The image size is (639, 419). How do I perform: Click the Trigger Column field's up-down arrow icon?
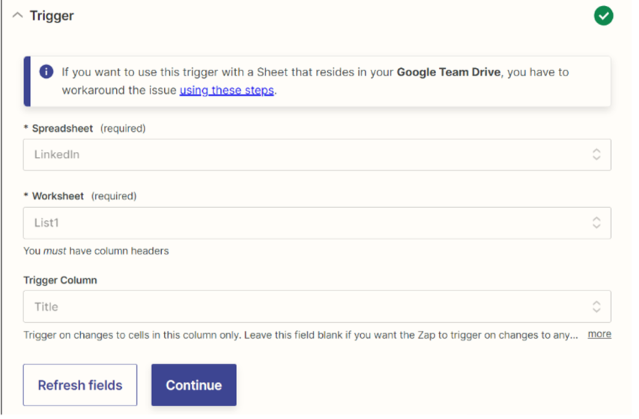click(596, 306)
